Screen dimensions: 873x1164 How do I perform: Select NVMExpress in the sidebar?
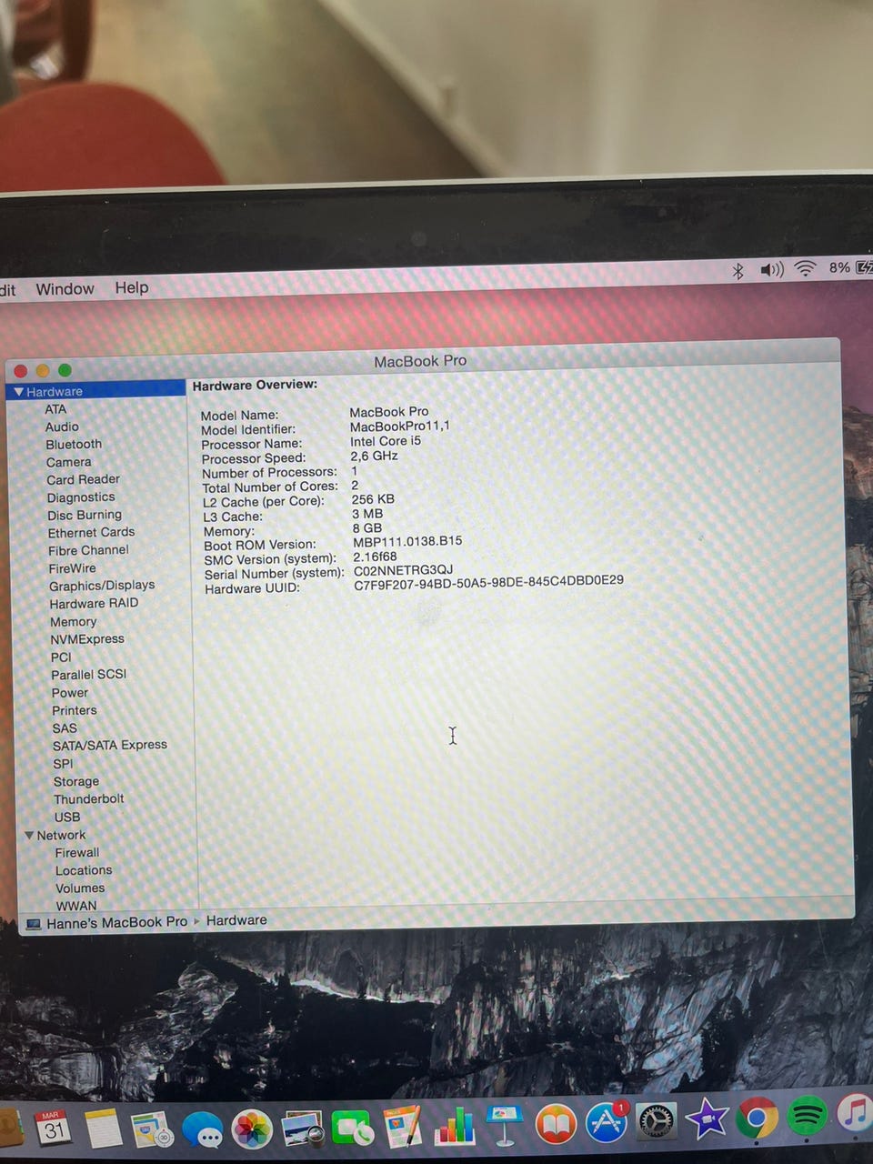tap(87, 639)
